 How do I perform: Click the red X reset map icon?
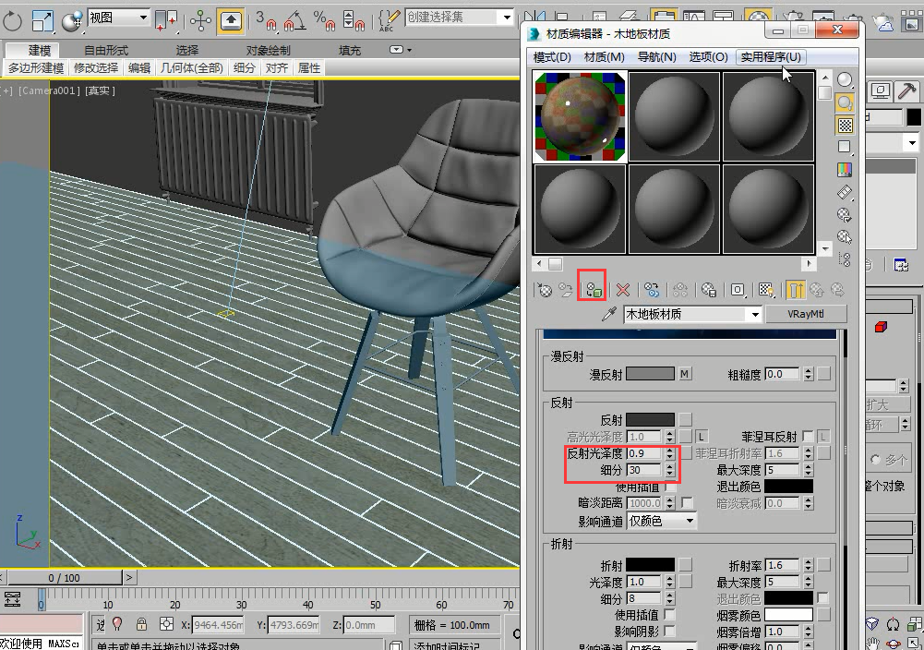(623, 290)
